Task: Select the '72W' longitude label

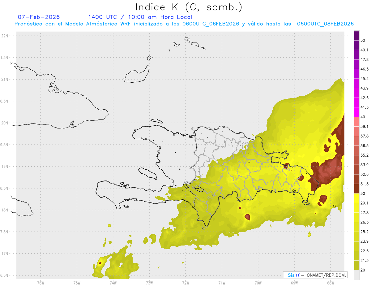Action: click(185, 282)
